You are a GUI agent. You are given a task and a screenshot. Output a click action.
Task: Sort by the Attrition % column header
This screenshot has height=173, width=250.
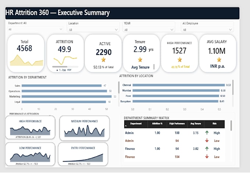pos(157,124)
